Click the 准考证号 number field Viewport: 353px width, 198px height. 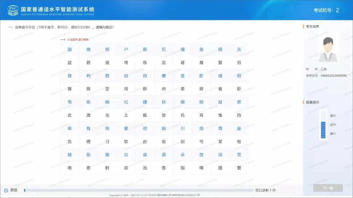point(333,76)
